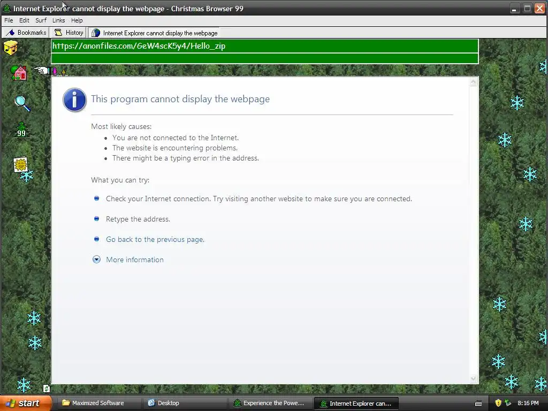Click the 'Retype the address.' text
The width and height of the screenshot is (548, 411).
click(138, 219)
